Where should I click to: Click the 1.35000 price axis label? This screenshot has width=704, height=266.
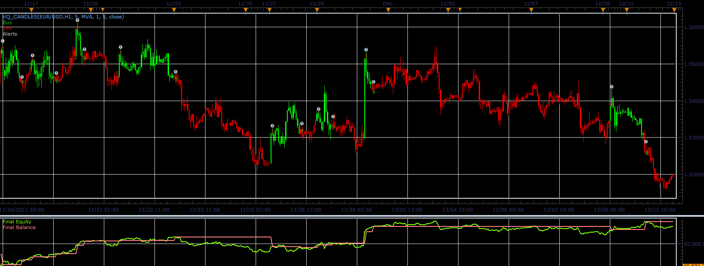(x=694, y=64)
